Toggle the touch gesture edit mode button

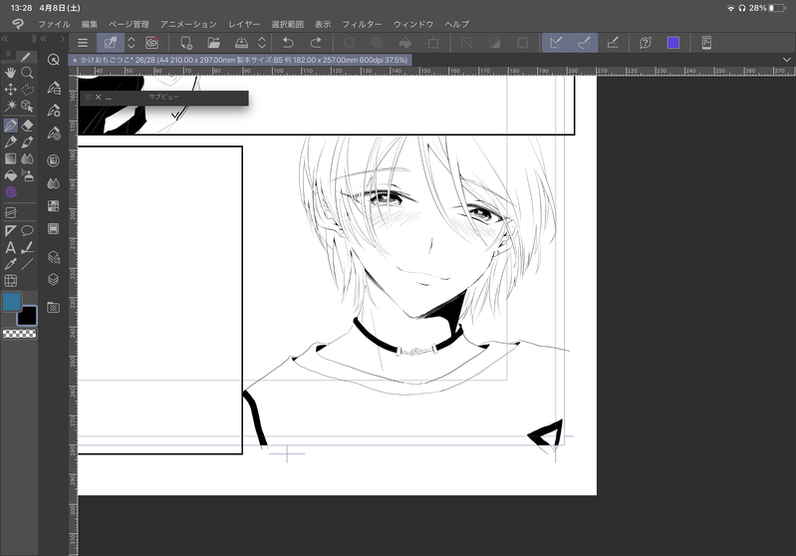click(111, 43)
